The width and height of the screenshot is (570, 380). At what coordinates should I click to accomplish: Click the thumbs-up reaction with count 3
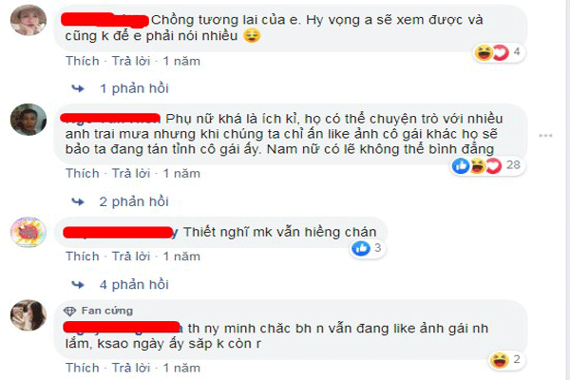click(361, 248)
